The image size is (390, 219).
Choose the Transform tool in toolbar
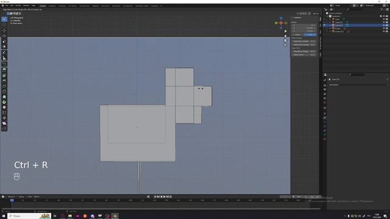(4, 46)
